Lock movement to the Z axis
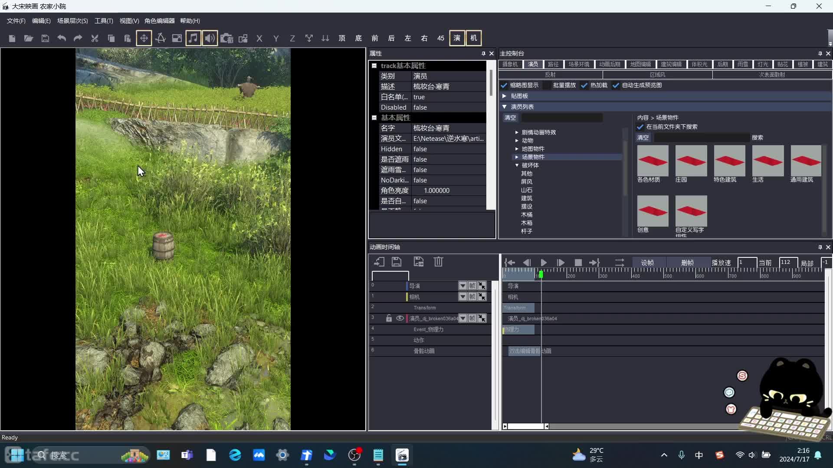The image size is (833, 468). (x=292, y=38)
